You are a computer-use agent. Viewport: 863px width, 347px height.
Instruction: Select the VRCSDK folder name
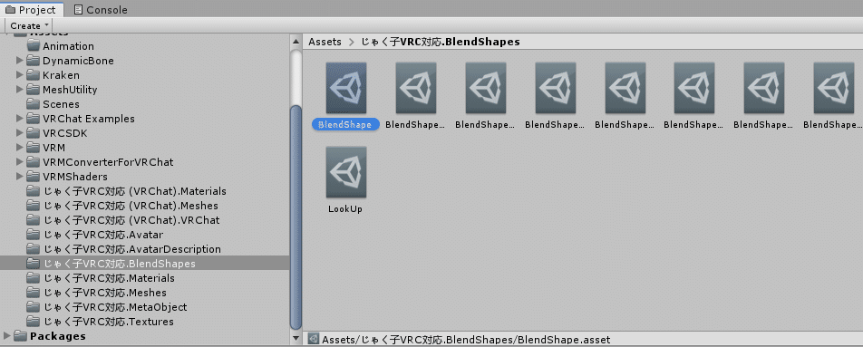tap(65, 133)
